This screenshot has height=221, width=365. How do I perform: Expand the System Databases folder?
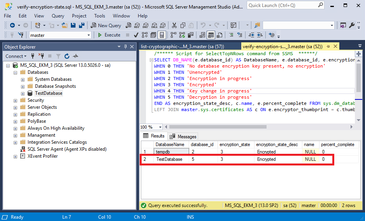point(23,80)
